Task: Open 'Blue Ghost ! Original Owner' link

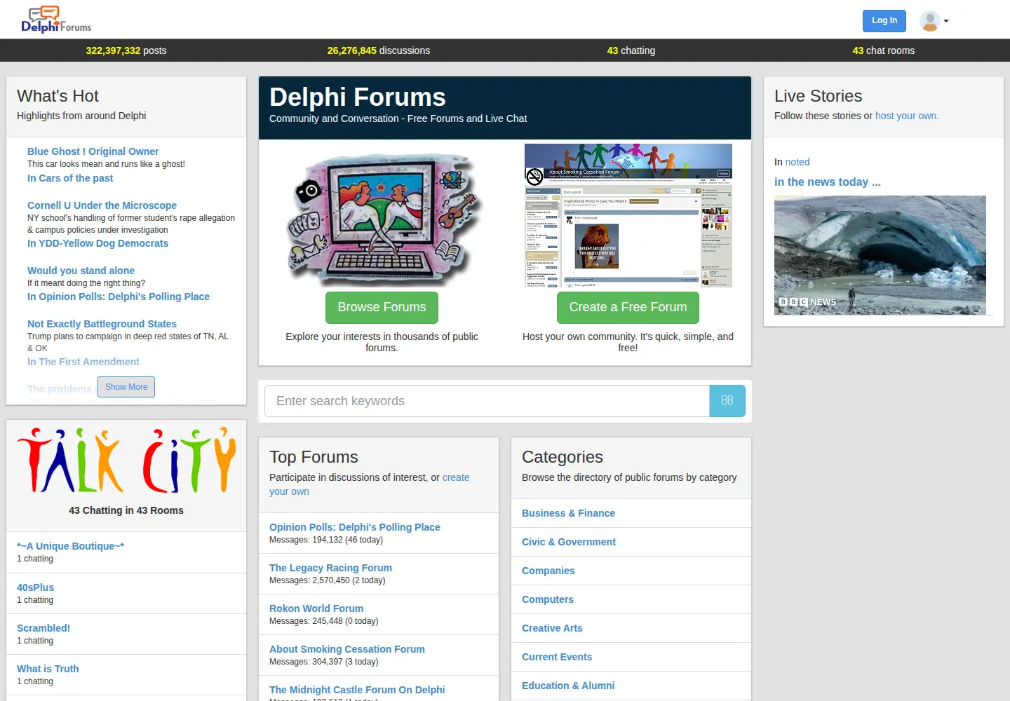Action: [x=93, y=151]
